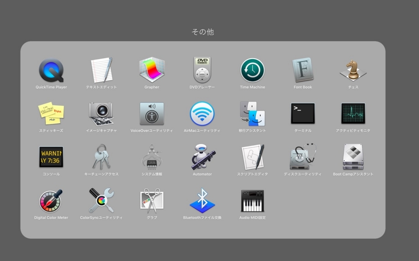Screen dimensions: 419x261
Task: Open the チェス chess app icon
Action: click(353, 70)
